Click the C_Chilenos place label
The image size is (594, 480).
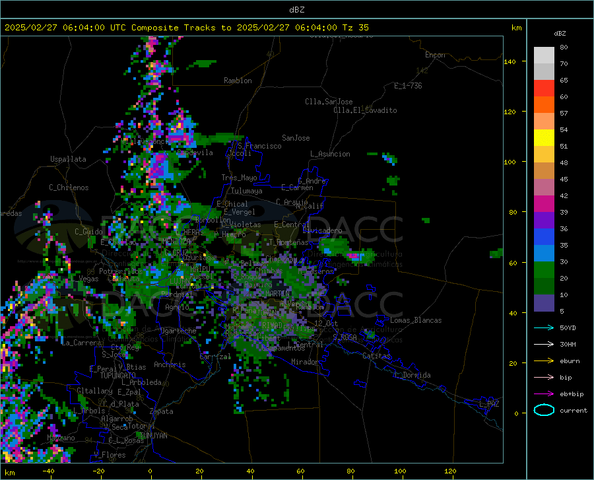(69, 188)
